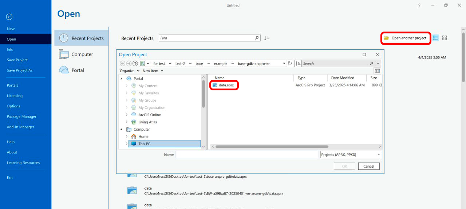Open the New Item dropdown menu
466x209 pixels.
pos(153,71)
